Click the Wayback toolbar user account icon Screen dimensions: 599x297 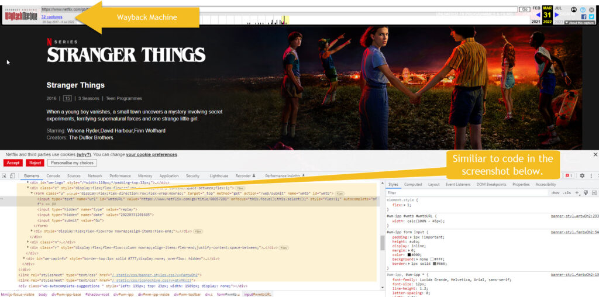point(574,9)
